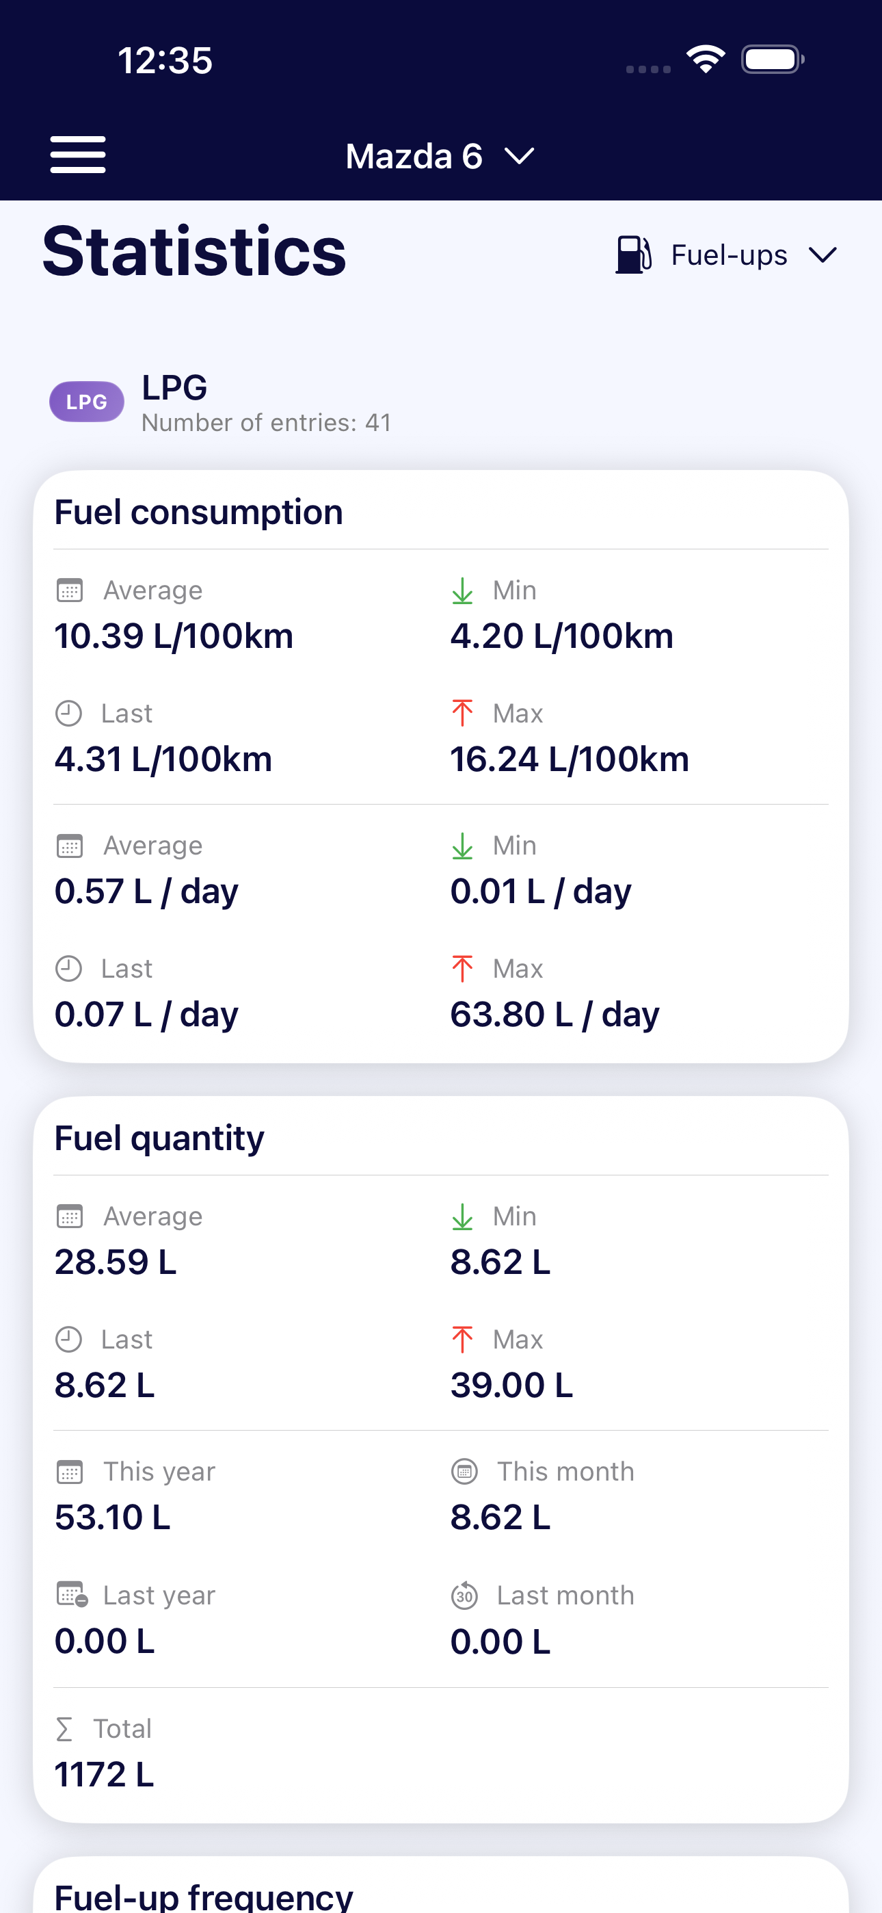Image resolution: width=882 pixels, height=1913 pixels.
Task: Expand the Mazda 6 vehicle selector
Action: 440,156
